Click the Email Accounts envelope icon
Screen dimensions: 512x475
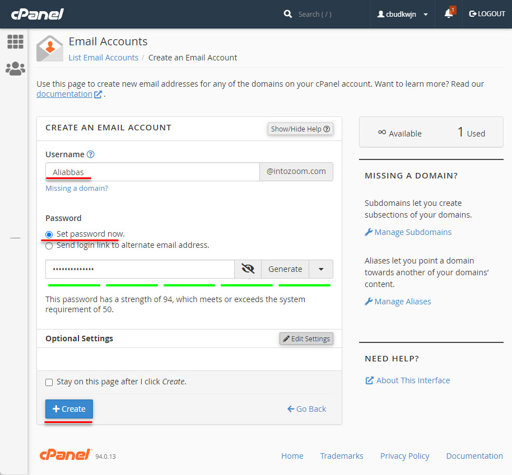(50, 48)
